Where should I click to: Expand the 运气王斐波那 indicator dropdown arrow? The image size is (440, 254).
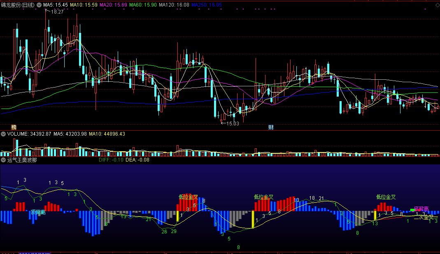(3, 160)
